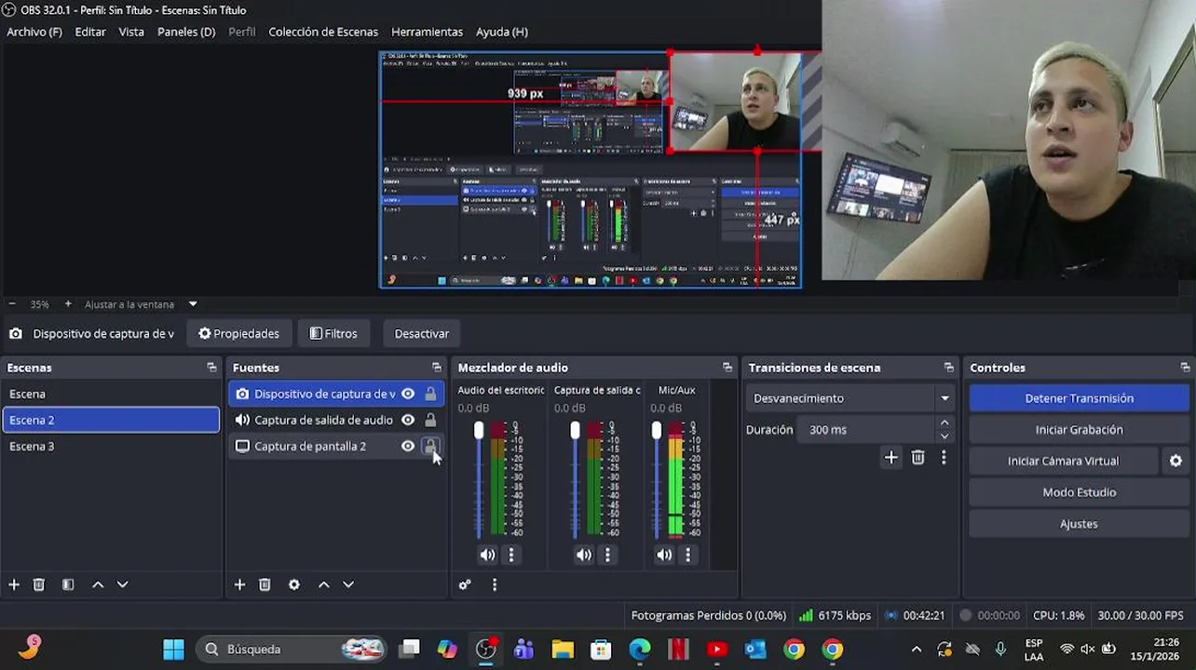Image resolution: width=1196 pixels, height=670 pixels.
Task: Click Desactivar button for selected source
Action: pos(422,333)
